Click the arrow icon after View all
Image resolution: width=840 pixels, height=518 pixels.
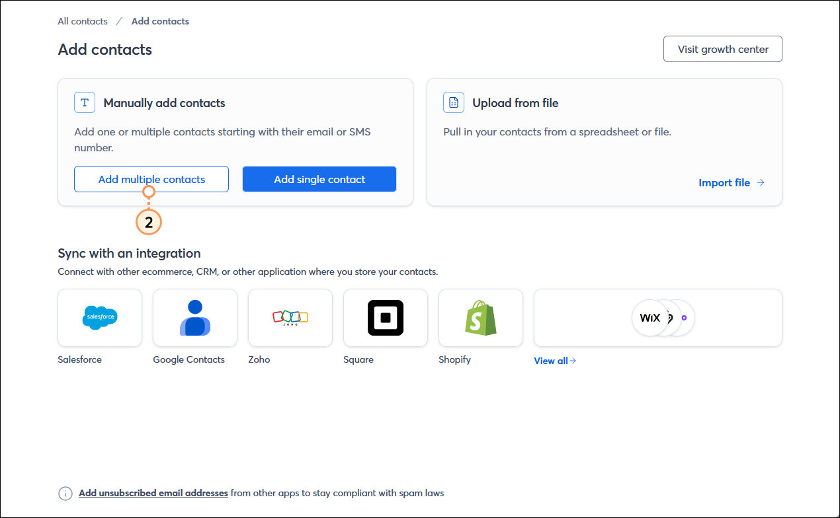pos(572,361)
